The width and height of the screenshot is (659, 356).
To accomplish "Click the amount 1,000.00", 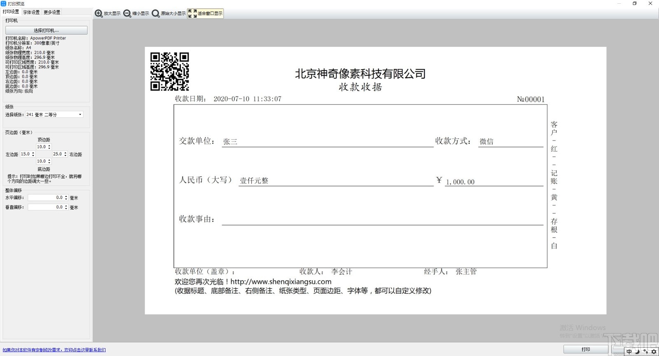I will click(x=460, y=182).
